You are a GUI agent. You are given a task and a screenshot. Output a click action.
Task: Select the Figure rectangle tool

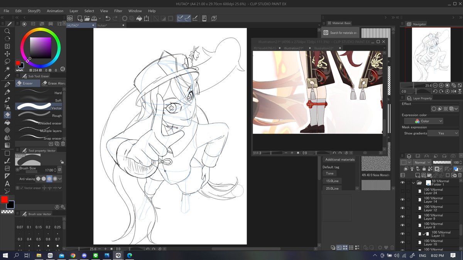7,153
